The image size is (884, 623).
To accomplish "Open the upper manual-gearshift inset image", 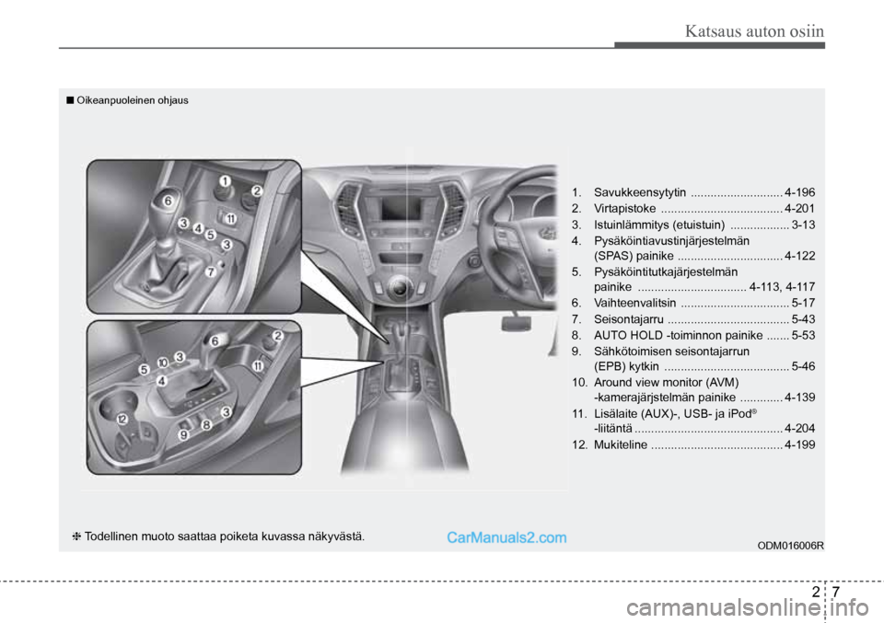I will pyautogui.click(x=194, y=237).
